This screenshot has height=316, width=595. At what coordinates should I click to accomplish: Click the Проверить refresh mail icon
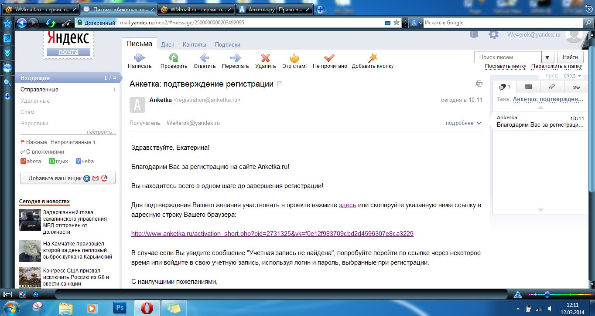(x=174, y=57)
